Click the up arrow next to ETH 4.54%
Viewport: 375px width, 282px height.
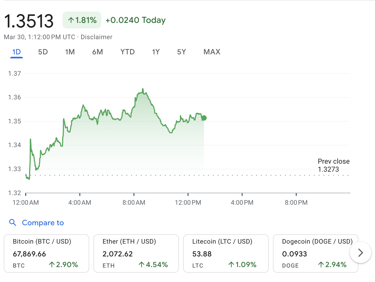(142, 265)
